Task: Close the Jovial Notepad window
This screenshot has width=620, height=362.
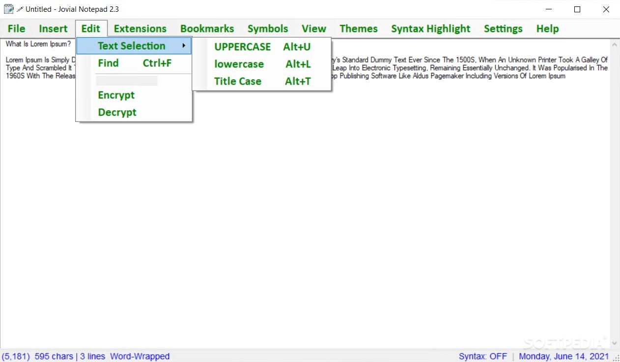Action: (x=606, y=9)
